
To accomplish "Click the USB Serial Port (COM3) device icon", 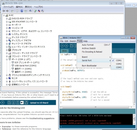I will click(13, 66).
